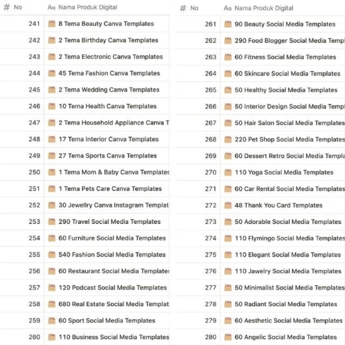Image resolution: width=345 pixels, height=345 pixels.
Task: Click the package icon on 220 Pet Shop Social Media Templates
Action: [228, 140]
